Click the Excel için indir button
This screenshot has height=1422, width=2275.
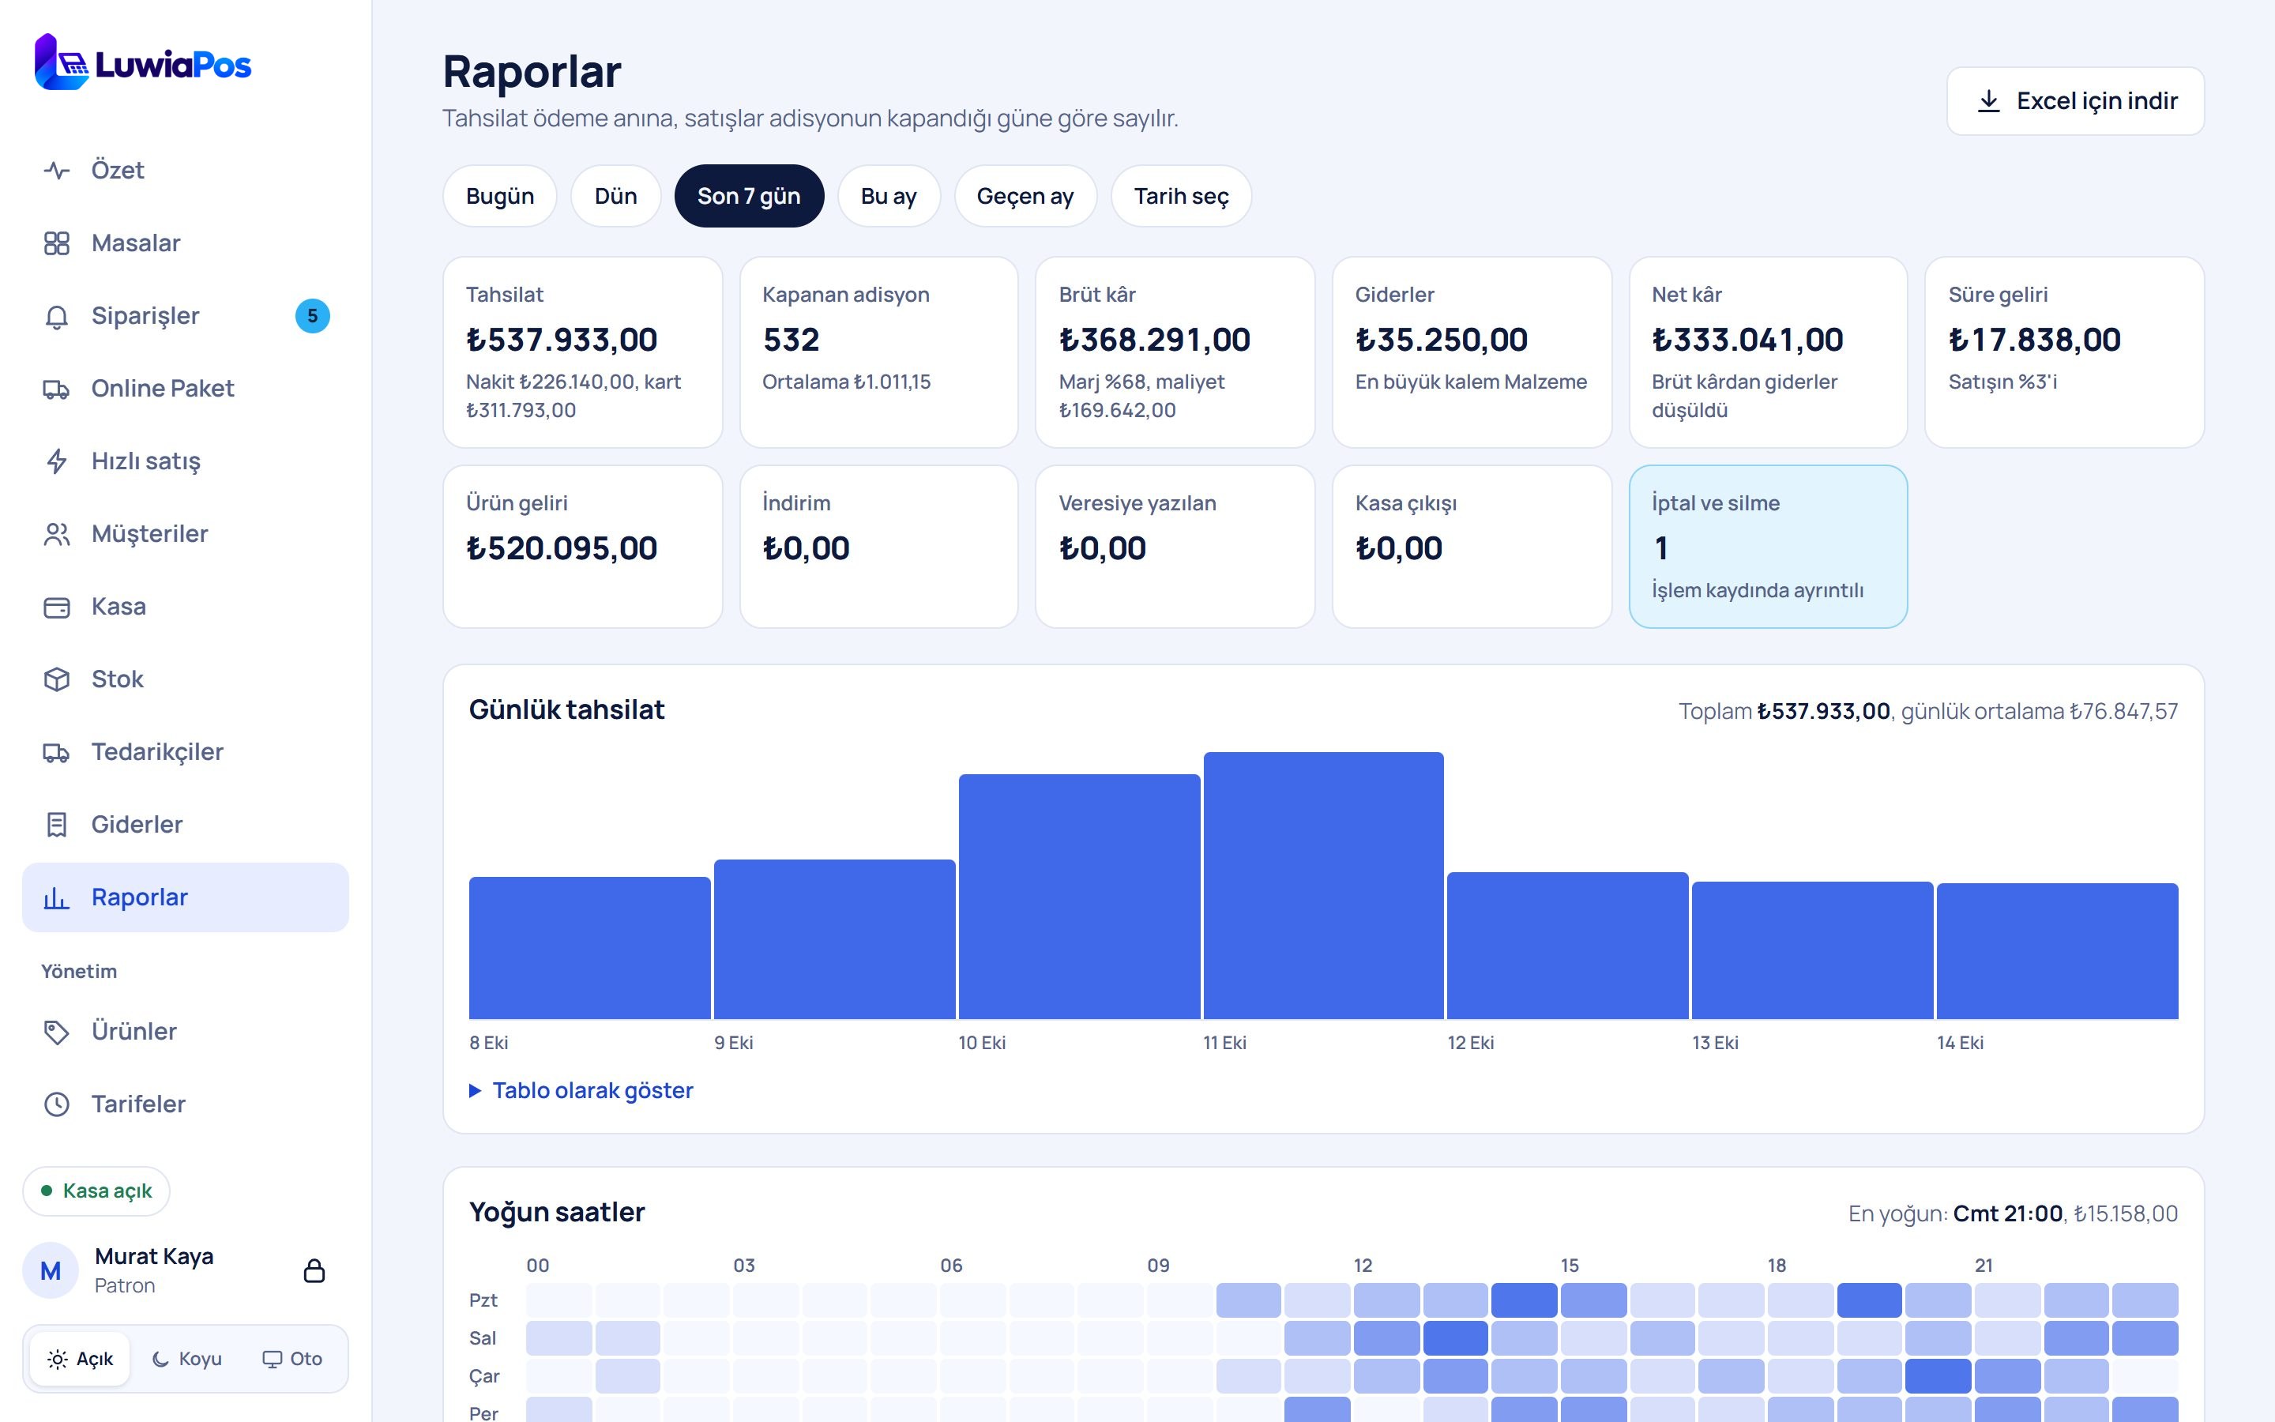2075,100
